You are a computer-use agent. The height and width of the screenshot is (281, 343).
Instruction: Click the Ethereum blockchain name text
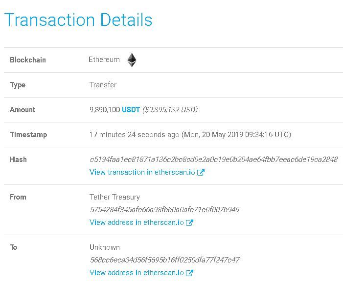[x=104, y=60]
